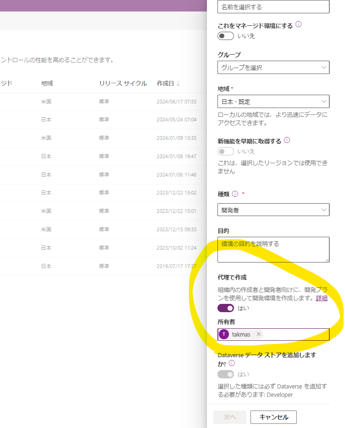Click 標準 in the 2019/07/17 row
Image resolution: width=345 pixels, height=428 pixels.
[104, 266]
